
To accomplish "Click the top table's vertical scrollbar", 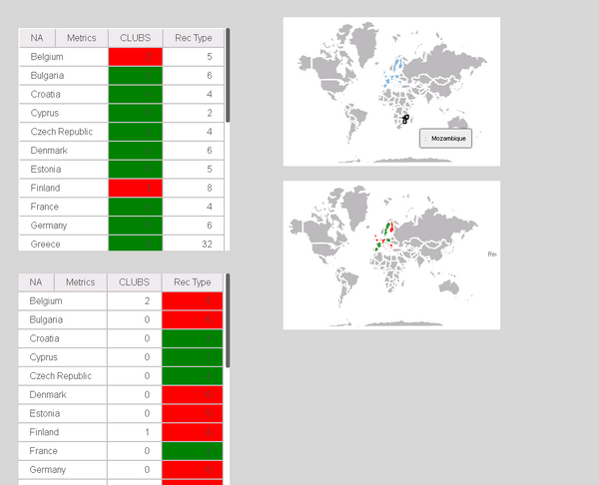I will 228,75.
